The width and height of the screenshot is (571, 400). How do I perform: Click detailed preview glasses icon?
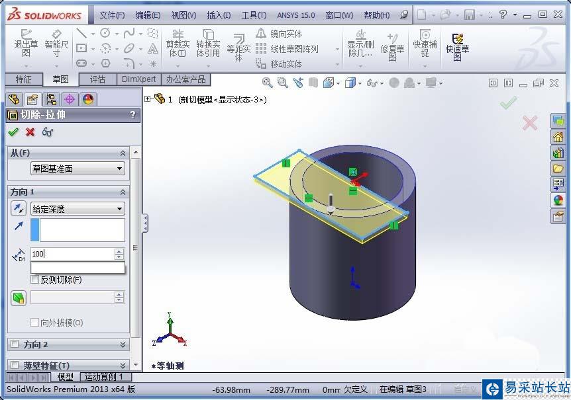[48, 132]
